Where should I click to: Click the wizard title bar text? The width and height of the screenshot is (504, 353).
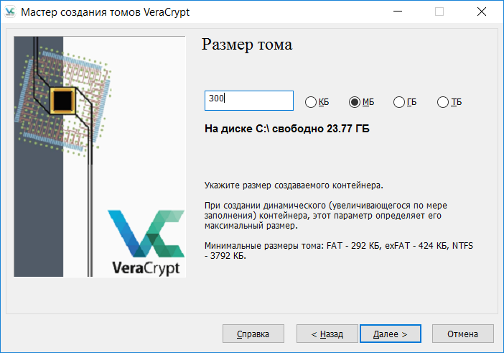(x=106, y=12)
